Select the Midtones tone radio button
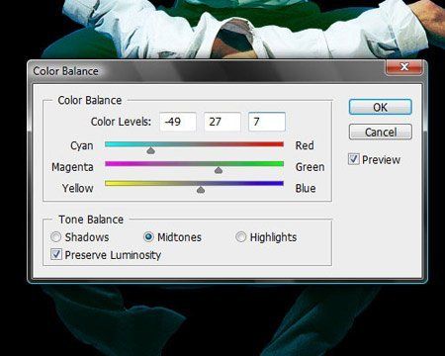This screenshot has width=445, height=356. tap(148, 237)
